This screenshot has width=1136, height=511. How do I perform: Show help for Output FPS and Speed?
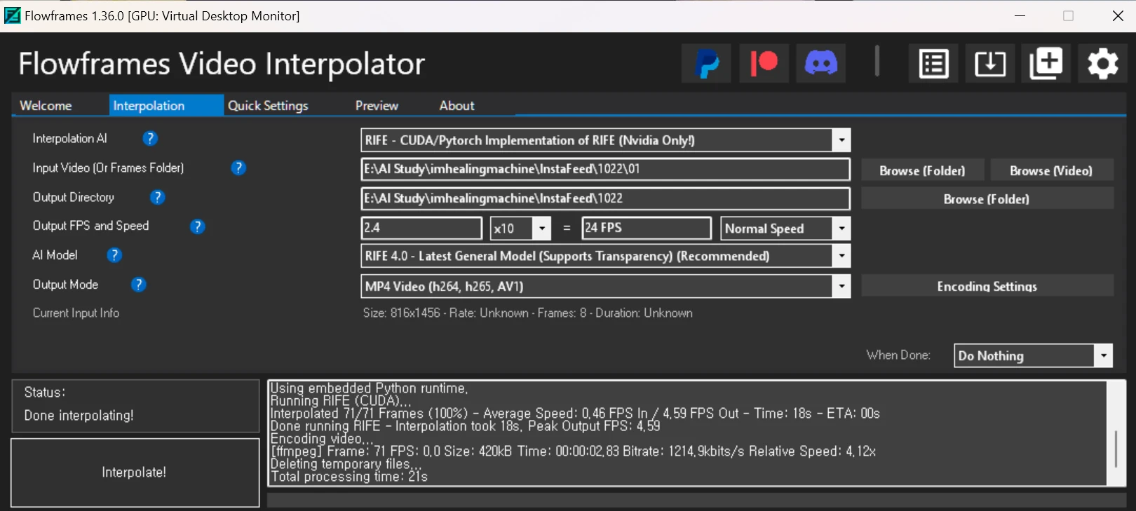tap(198, 226)
